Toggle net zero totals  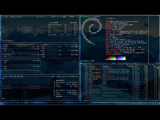coord(64,76)
